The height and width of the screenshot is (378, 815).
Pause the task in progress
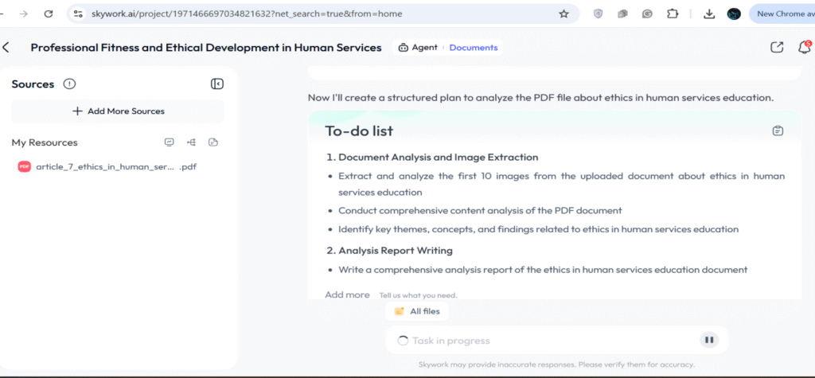708,341
